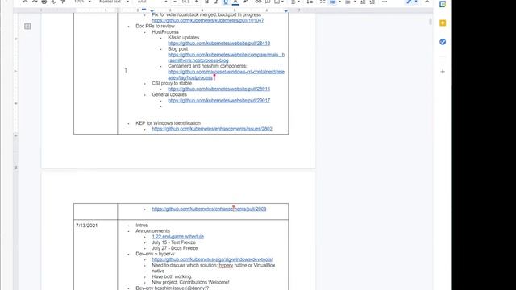Open the 1.22 end-game schedule link
The width and height of the screenshot is (516, 290).
tap(177, 237)
